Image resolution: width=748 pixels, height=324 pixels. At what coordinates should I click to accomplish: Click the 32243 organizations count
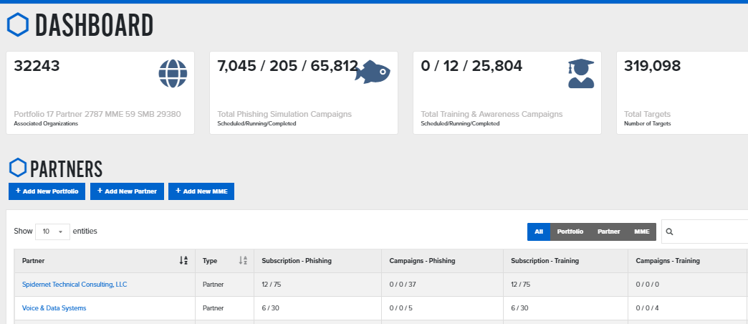coord(37,66)
